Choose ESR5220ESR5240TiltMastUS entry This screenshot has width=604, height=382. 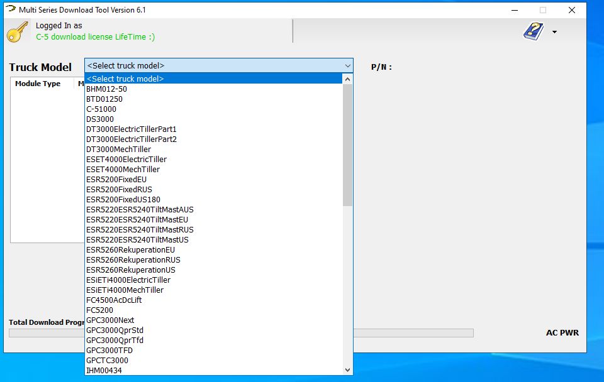point(213,239)
